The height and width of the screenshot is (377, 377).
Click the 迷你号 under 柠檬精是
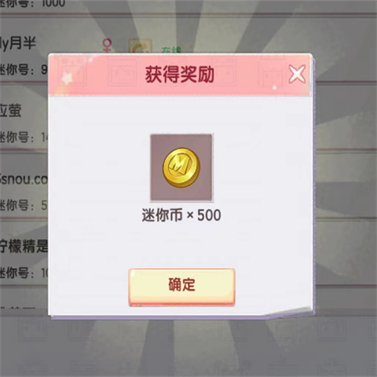tap(24, 273)
